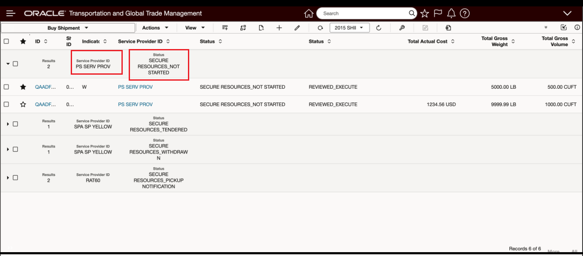Click the new document icon in toolbar
Image resolution: width=583 pixels, height=256 pixels.
click(x=261, y=28)
